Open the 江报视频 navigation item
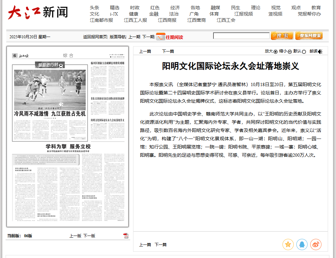The image size is (336, 258). coord(243,14)
